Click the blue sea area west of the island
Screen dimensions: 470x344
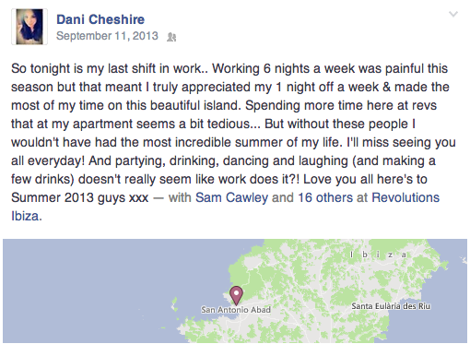(x=92, y=286)
